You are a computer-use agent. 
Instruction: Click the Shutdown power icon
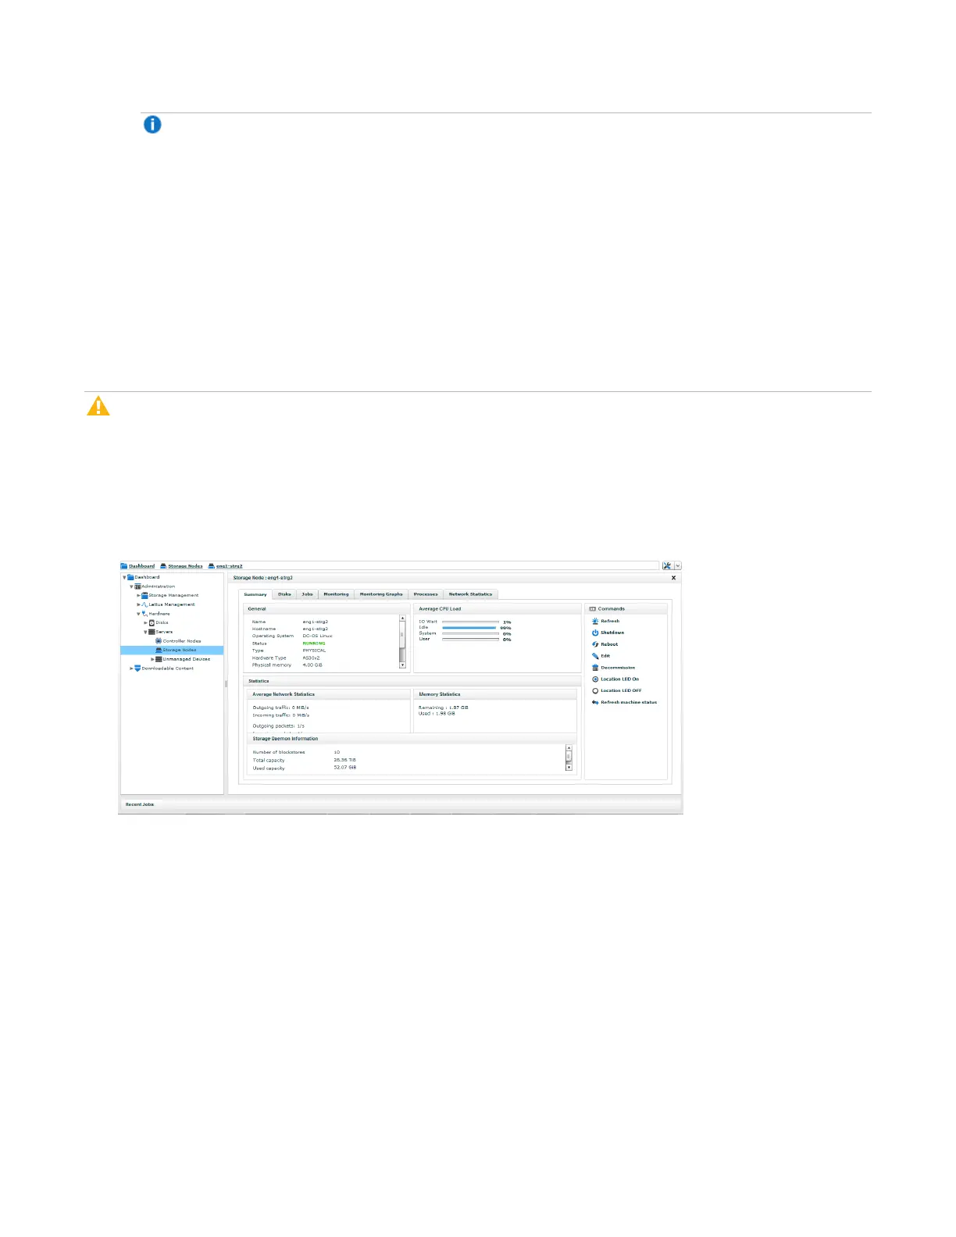tap(595, 633)
